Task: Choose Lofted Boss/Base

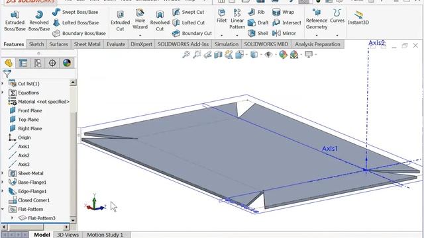Action: (76, 22)
